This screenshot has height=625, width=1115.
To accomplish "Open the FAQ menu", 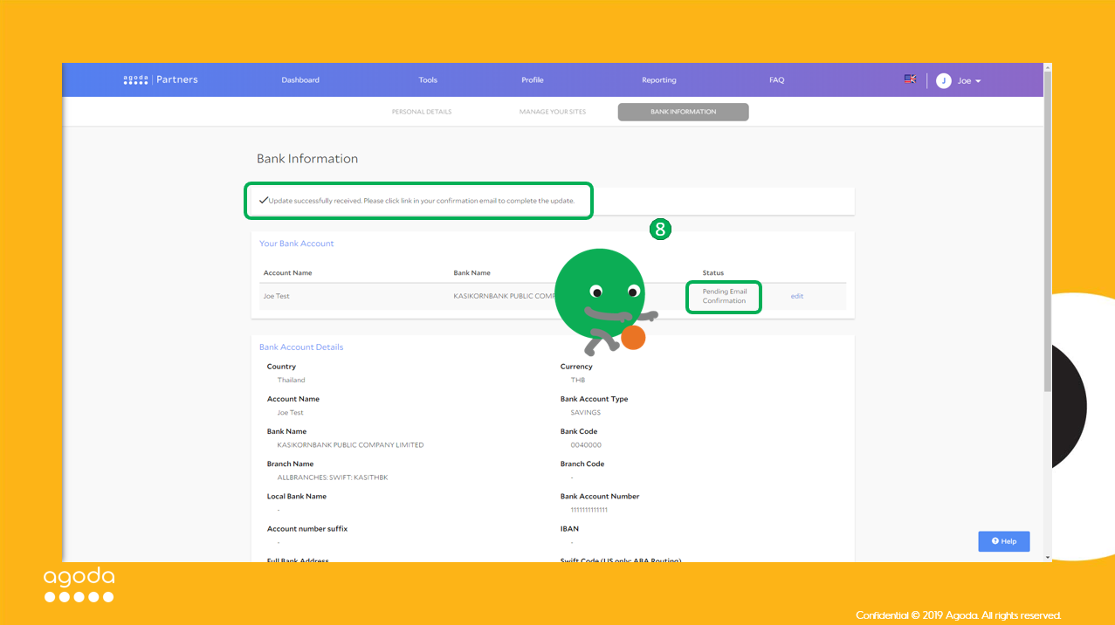I will [777, 80].
